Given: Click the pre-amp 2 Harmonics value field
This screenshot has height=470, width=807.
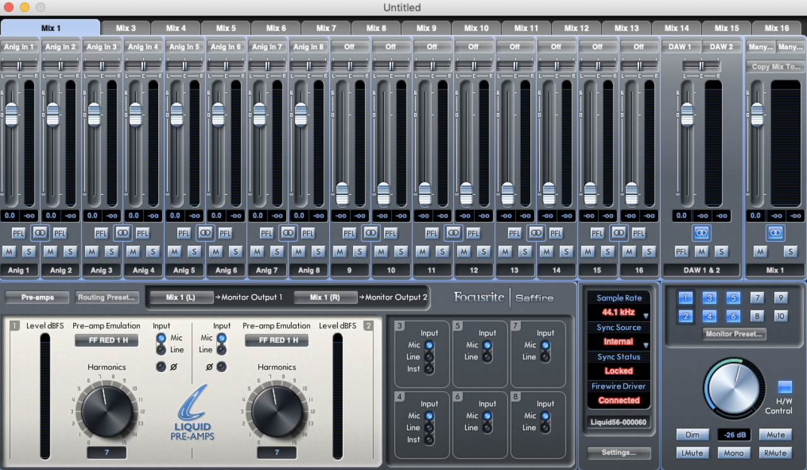Looking at the screenshot, I should point(276,453).
